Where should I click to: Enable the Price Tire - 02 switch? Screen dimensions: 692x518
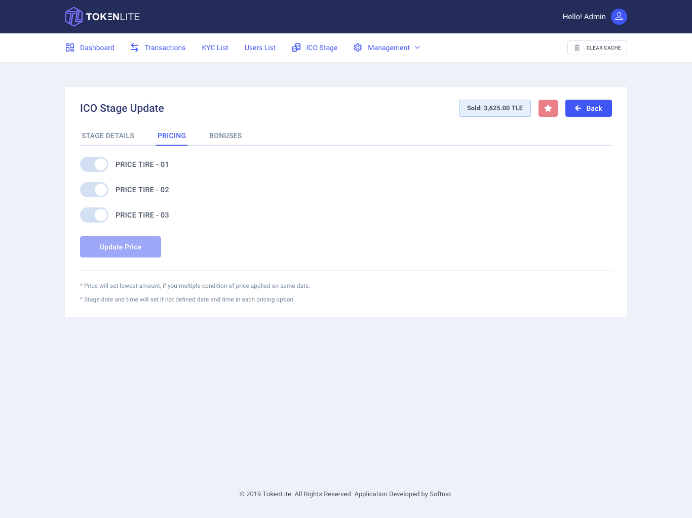[x=94, y=190]
